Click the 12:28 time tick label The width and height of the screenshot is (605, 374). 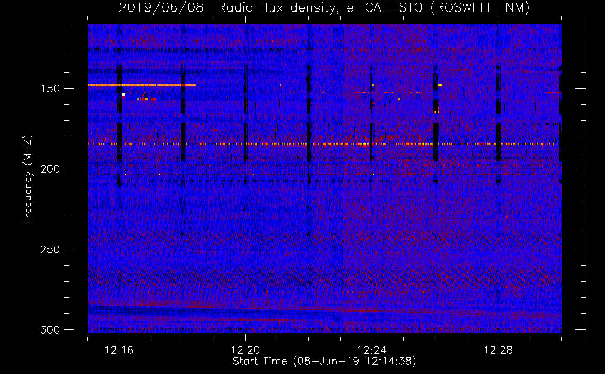click(498, 350)
